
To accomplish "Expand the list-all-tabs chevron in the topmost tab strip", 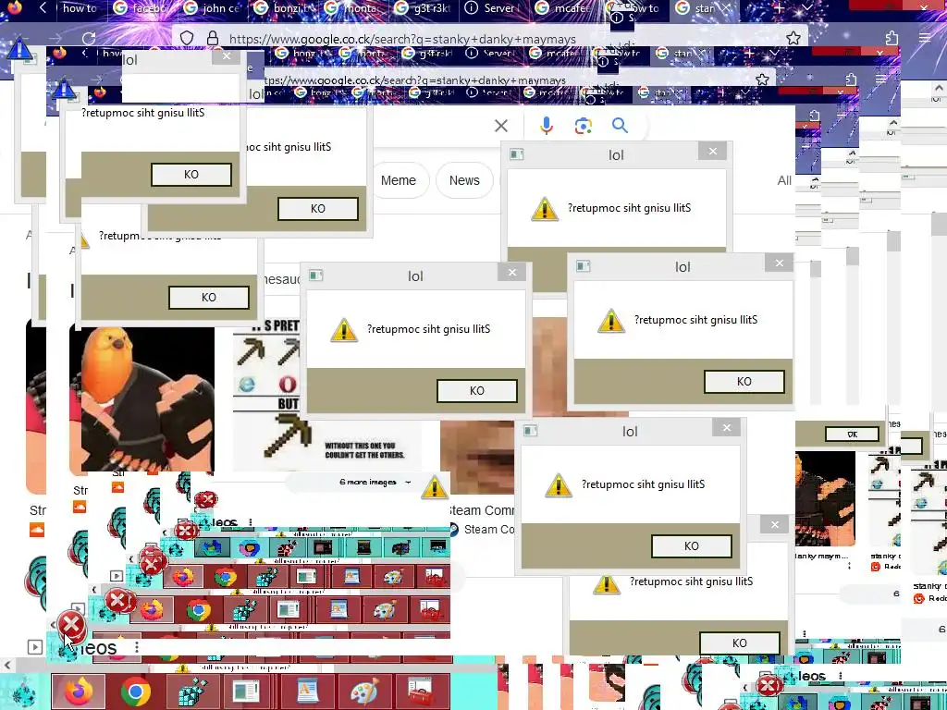I will (806, 7).
